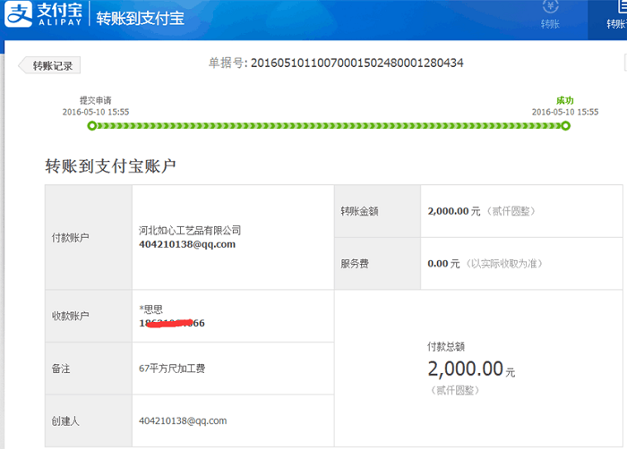The width and height of the screenshot is (627, 449).
Task: Click the 转账金额 label cell
Action: [377, 211]
